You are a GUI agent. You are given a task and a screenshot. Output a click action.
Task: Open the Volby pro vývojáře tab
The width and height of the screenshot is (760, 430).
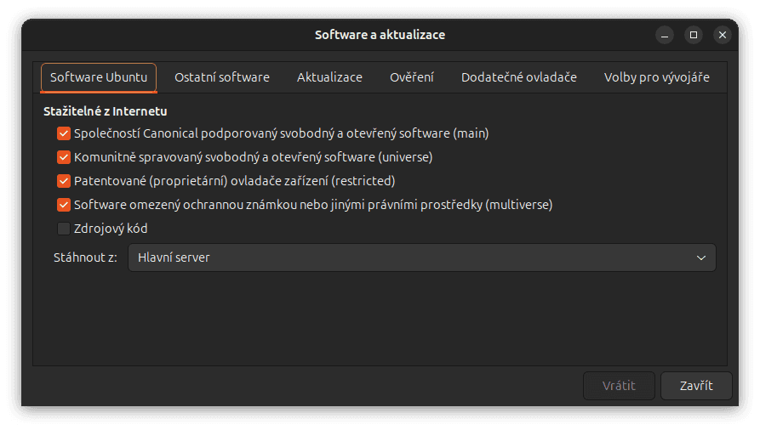[x=657, y=77]
